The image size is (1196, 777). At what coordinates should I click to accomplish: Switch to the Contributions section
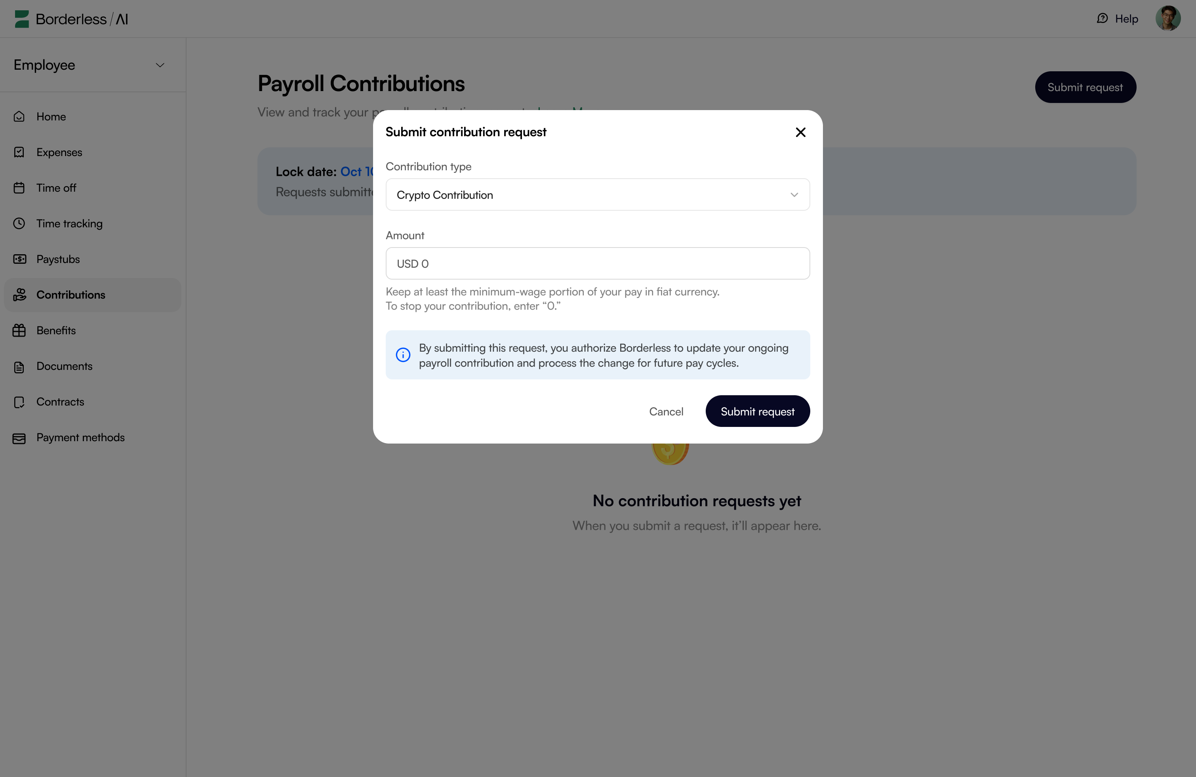click(x=70, y=295)
